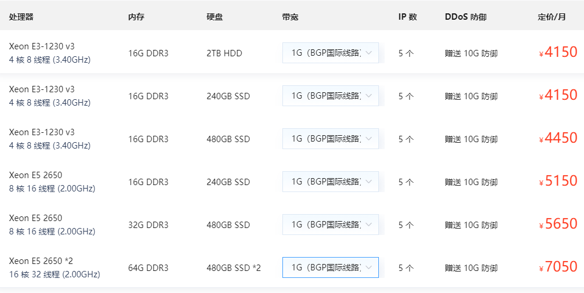
Task: Click the 16 核 32 线程 (2.00GHz) spec
Action: [x=55, y=274]
